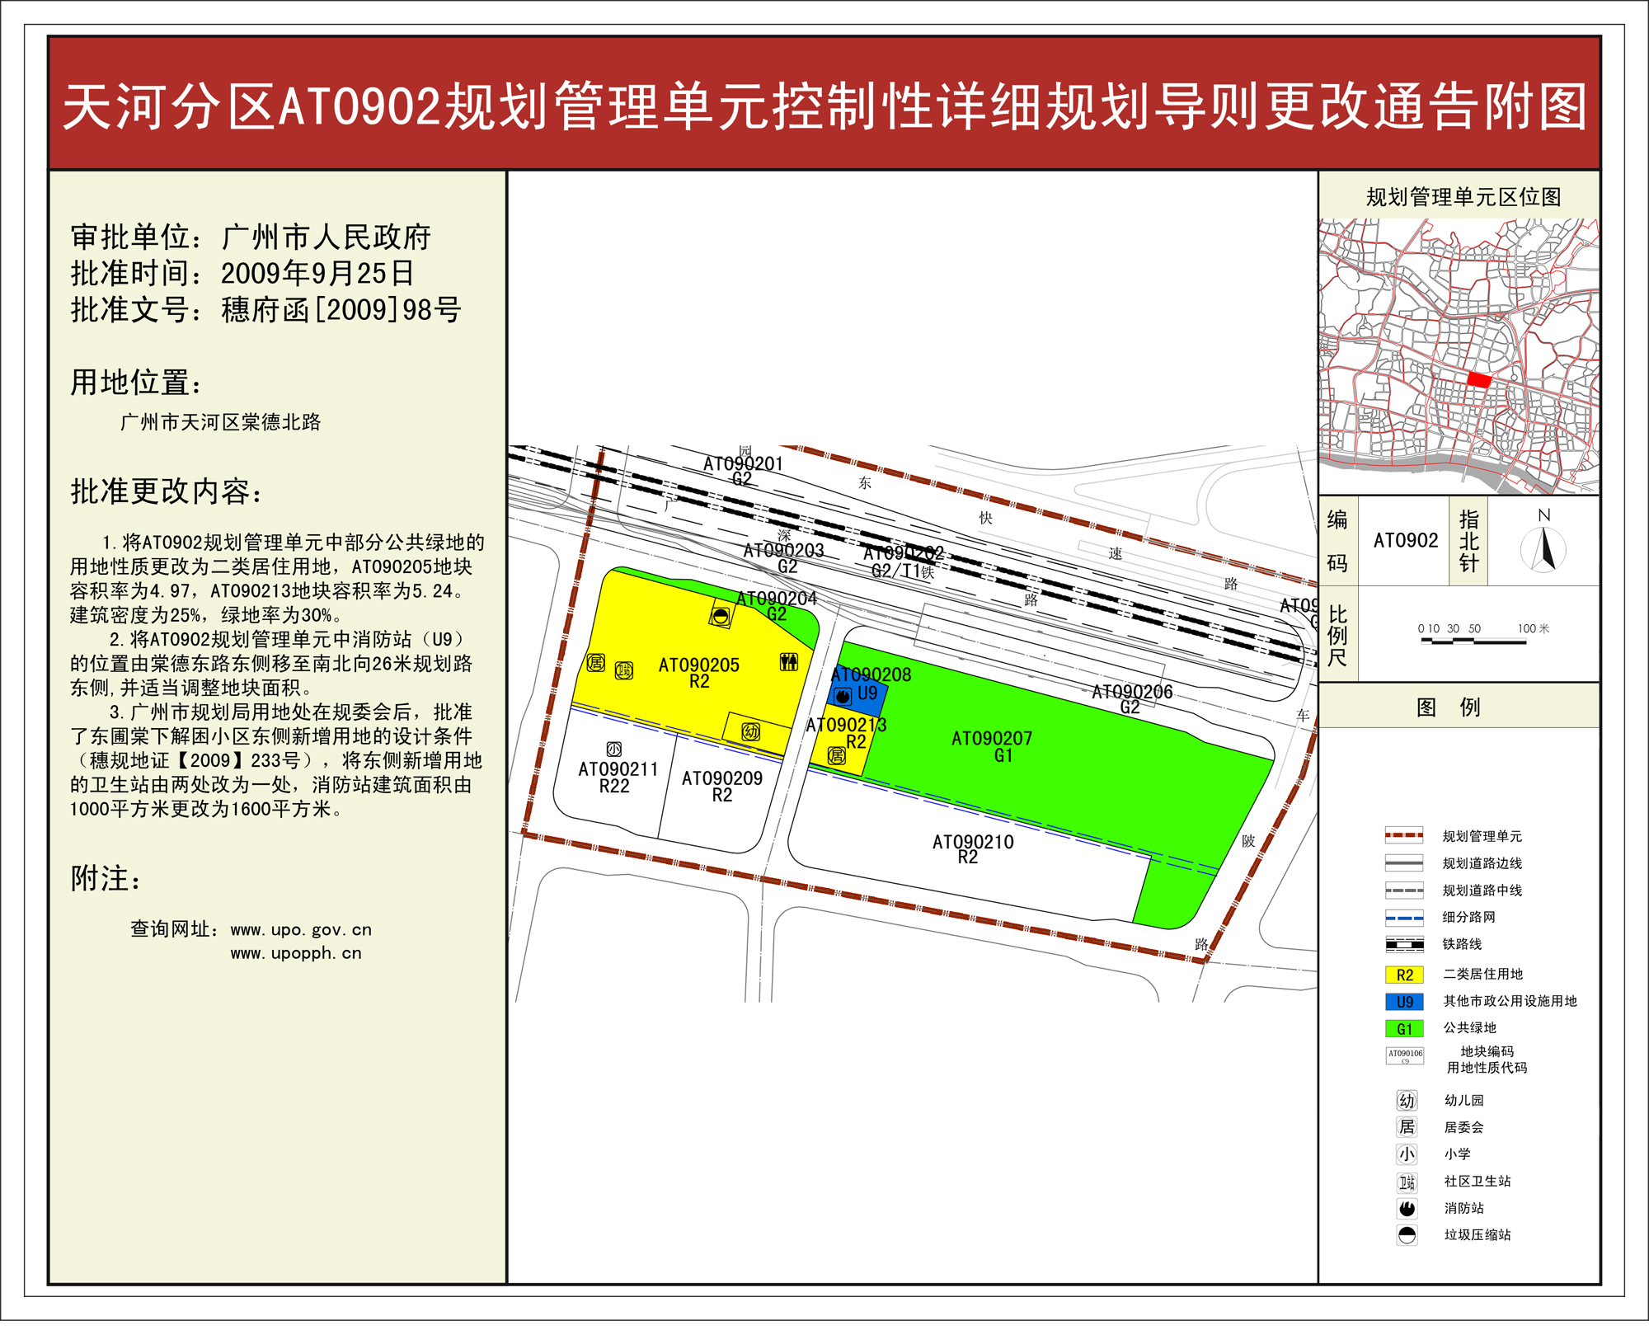Click the fire station icon on blue U9 plot
The width and height of the screenshot is (1649, 1344).
pyautogui.click(x=843, y=696)
